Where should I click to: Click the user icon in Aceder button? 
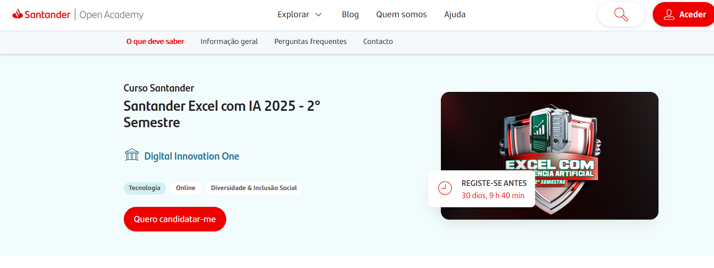pos(669,14)
